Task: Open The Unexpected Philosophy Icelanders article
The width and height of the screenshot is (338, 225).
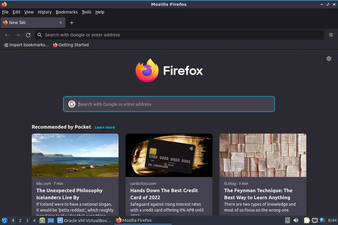Action: (x=70, y=194)
